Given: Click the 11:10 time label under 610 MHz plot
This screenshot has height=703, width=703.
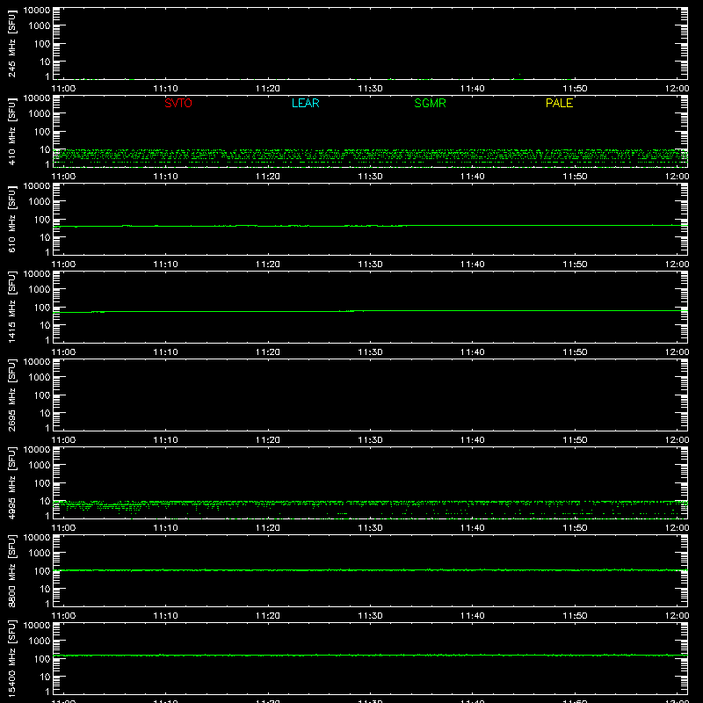Looking at the screenshot, I should [x=165, y=265].
